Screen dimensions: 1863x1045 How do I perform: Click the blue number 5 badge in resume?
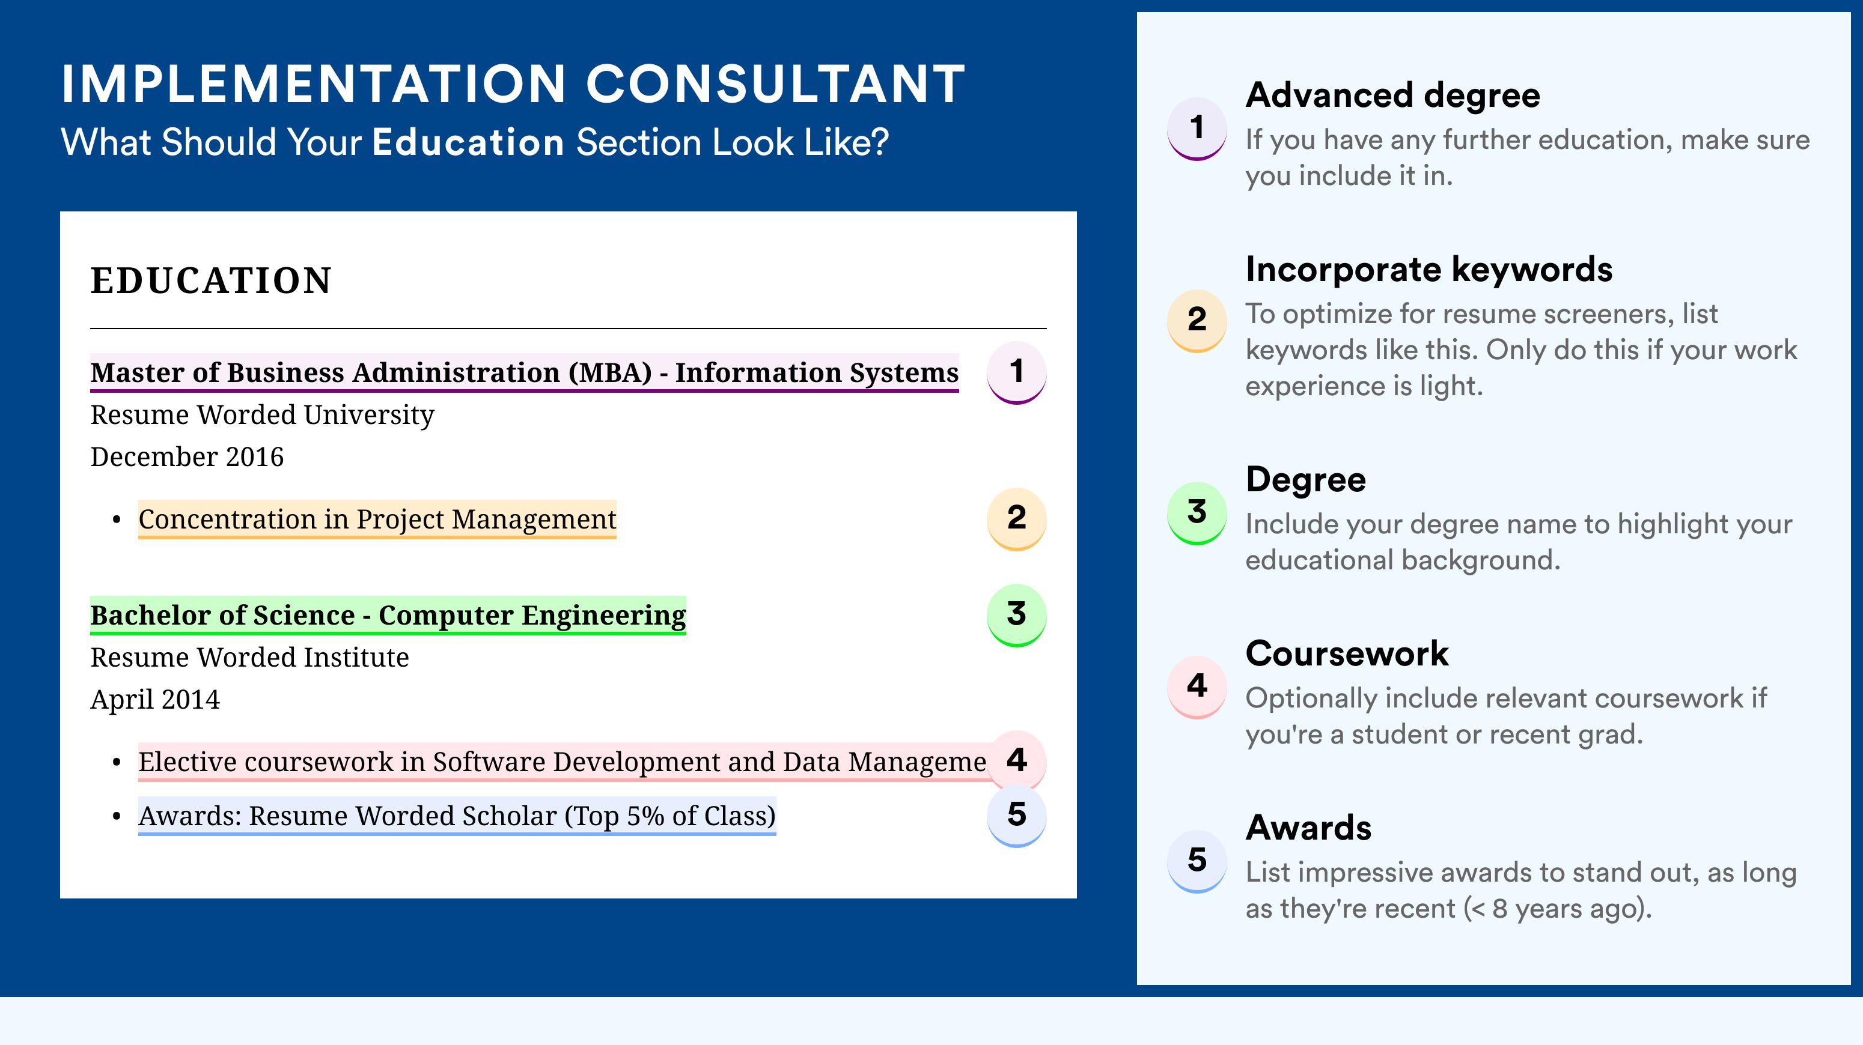(x=1016, y=816)
